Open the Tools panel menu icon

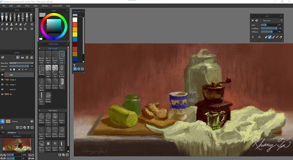click(32, 10)
